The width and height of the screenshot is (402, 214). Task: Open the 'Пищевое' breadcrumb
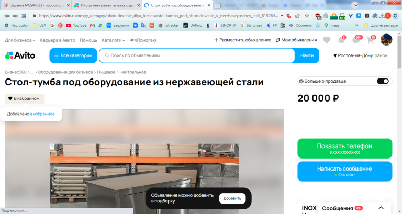[x=106, y=72]
